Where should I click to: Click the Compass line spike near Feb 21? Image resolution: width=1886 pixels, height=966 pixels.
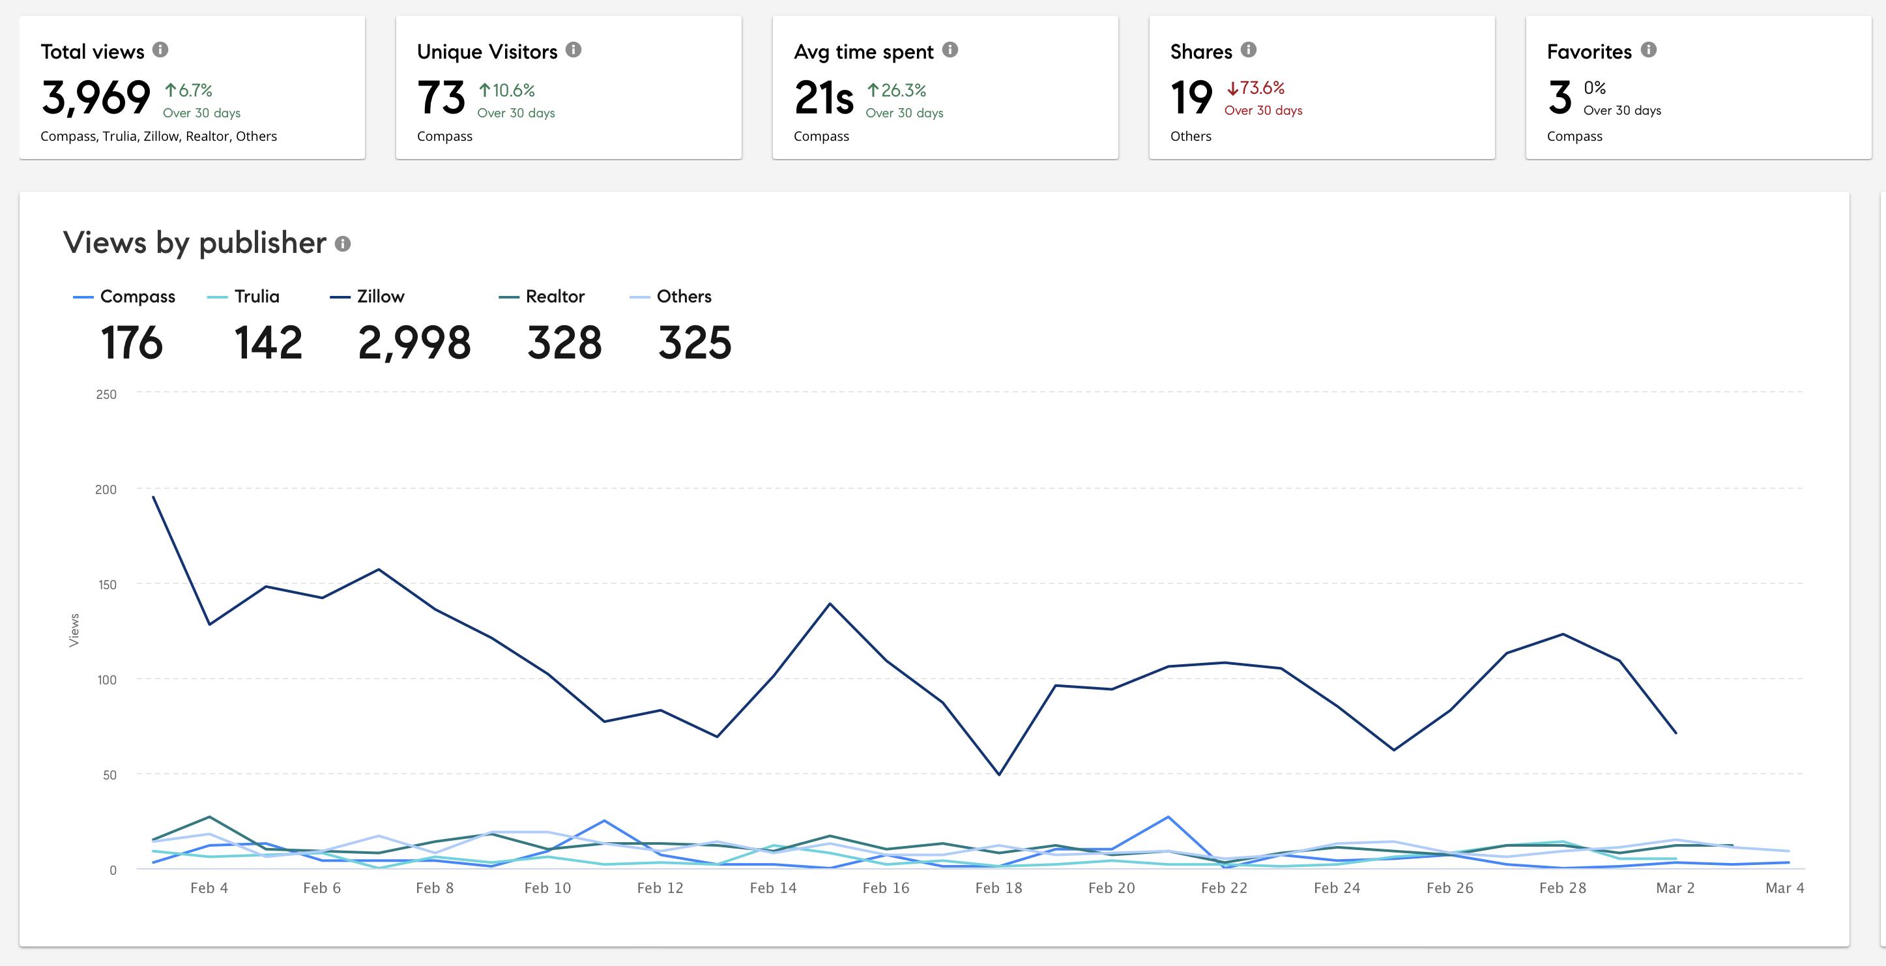pos(1168,817)
